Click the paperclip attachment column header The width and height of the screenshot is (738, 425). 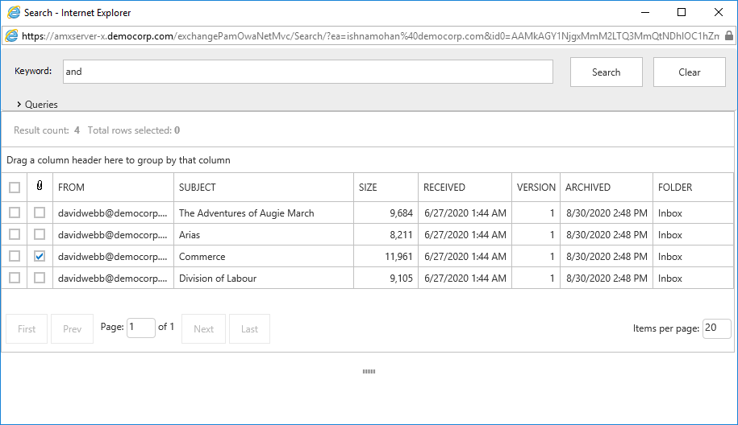pyautogui.click(x=40, y=187)
